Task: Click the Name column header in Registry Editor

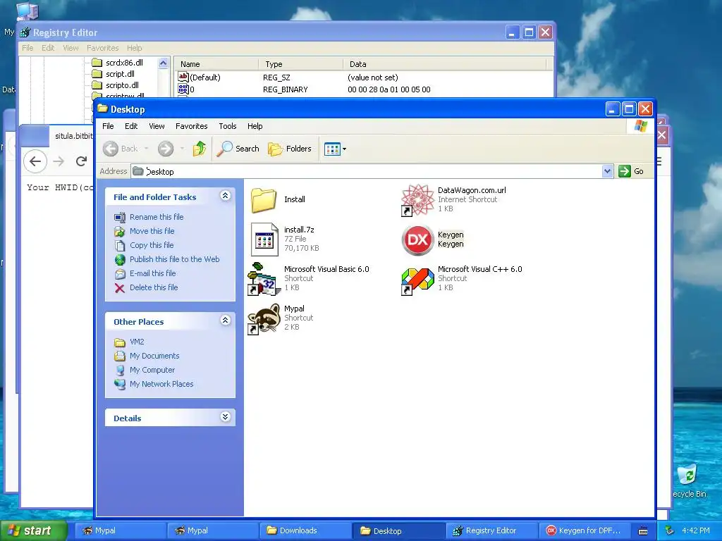Action: [216, 64]
